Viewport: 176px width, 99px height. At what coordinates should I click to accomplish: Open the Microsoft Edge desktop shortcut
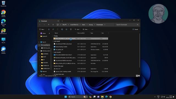pos(3,23)
